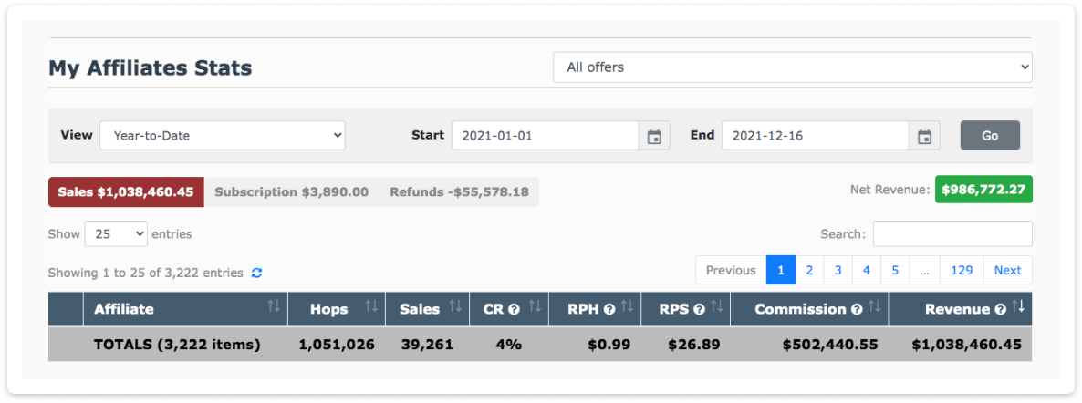Click the RPH help question-mark icon
Image resolution: width=1082 pixels, height=403 pixels.
[x=609, y=310]
